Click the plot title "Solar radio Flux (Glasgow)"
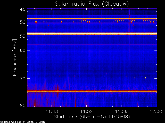The height and width of the screenshot is (123, 165). point(92,4)
